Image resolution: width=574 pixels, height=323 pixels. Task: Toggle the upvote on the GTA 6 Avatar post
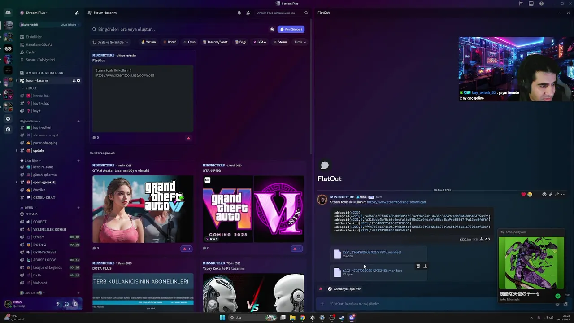(x=187, y=249)
